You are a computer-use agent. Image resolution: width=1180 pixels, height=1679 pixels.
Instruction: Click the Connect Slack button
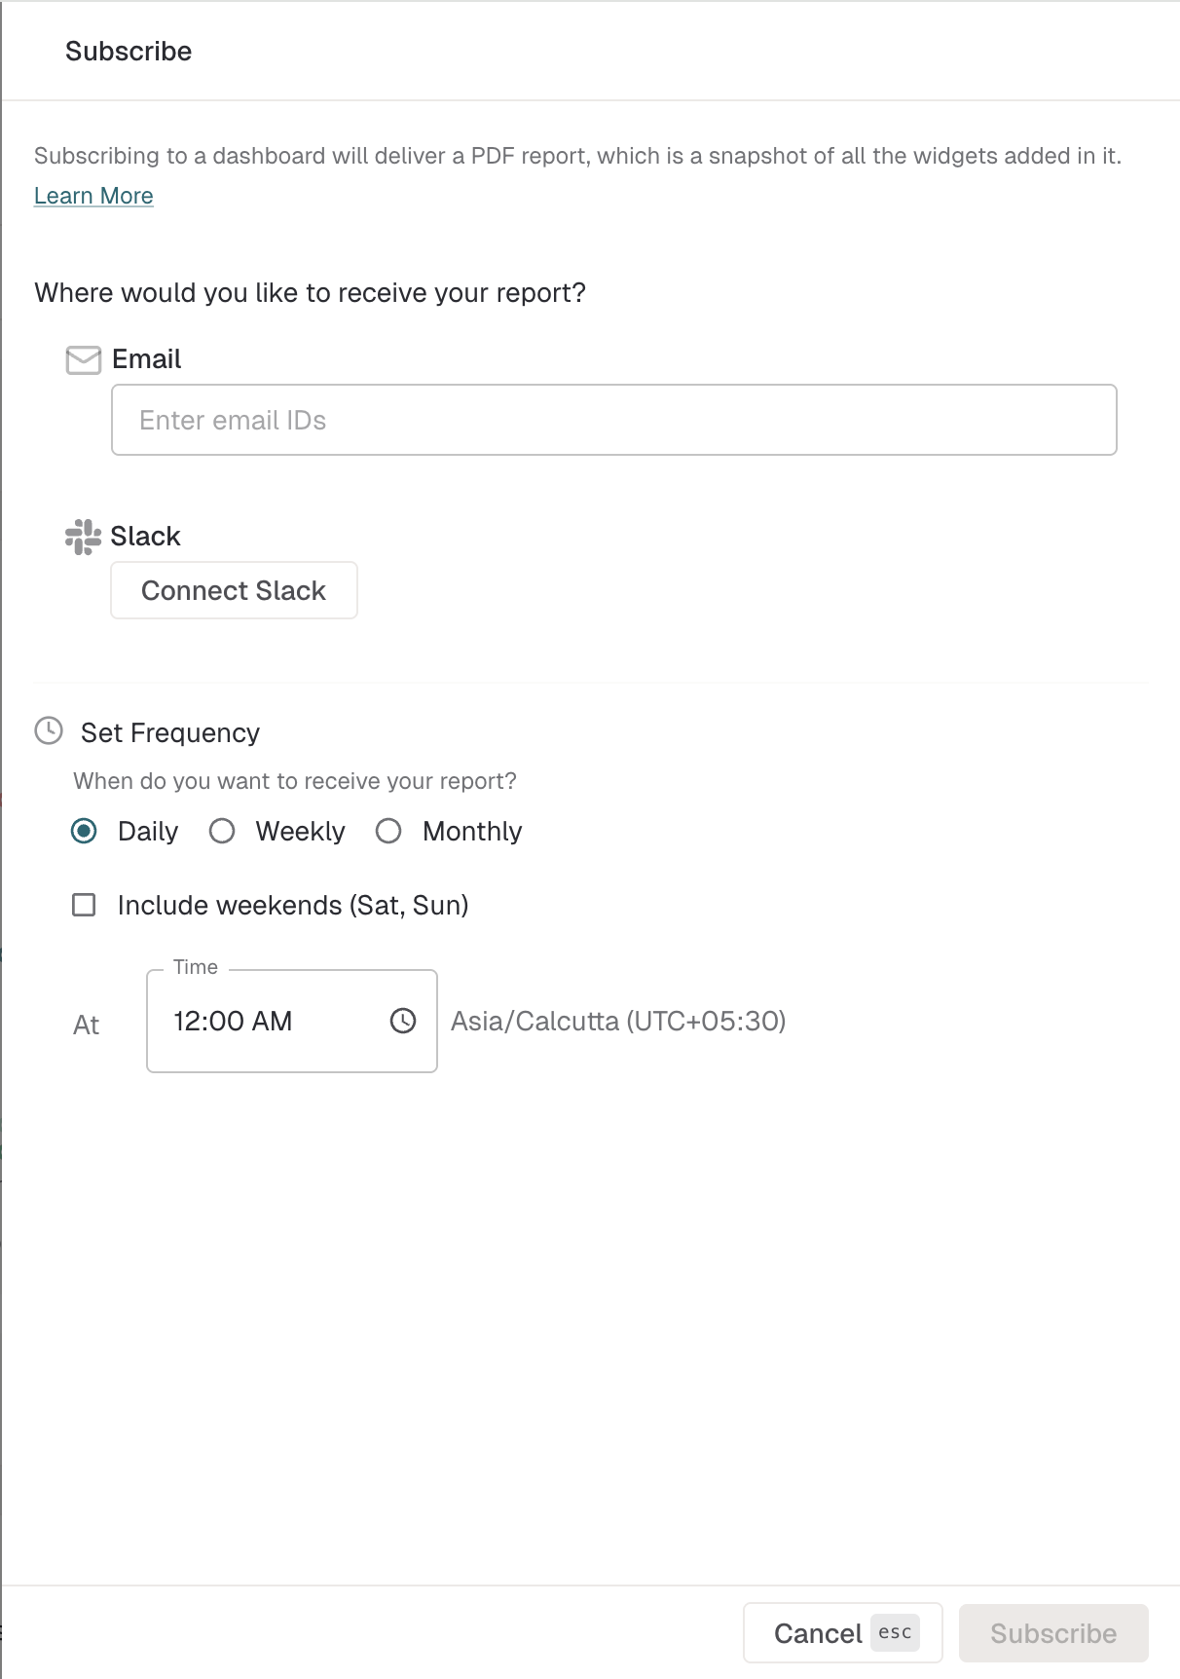pyautogui.click(x=234, y=590)
